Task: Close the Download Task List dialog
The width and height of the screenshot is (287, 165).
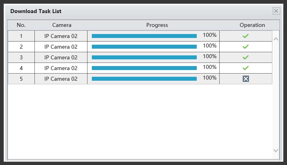Action: 276,11
